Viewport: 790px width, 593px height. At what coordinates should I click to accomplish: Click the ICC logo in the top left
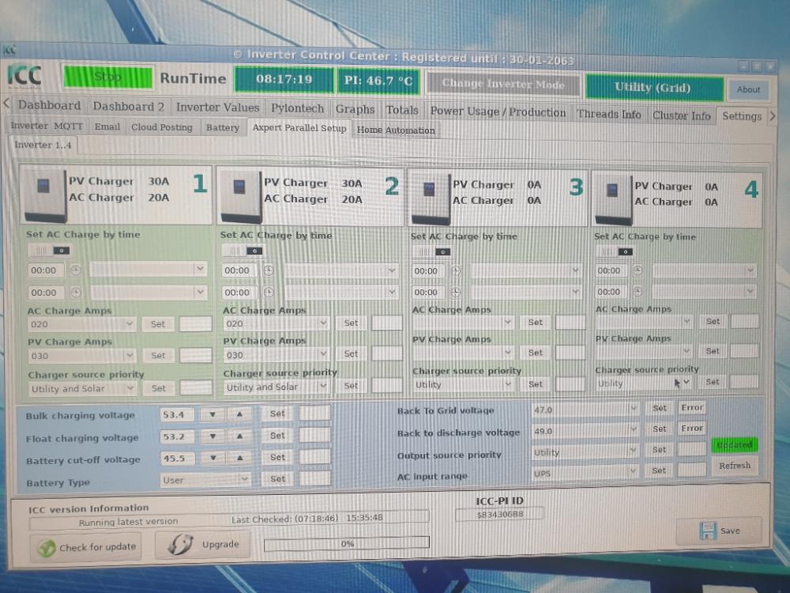click(24, 76)
